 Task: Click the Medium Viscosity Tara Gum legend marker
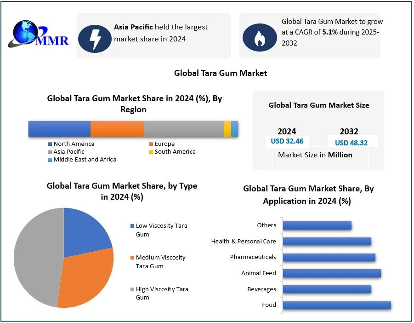(132, 258)
